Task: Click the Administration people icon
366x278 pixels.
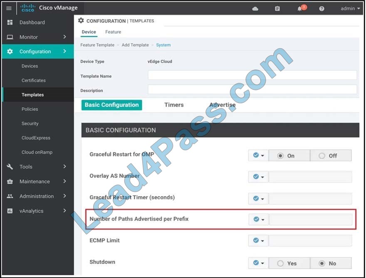Action: pyautogui.click(x=10, y=196)
